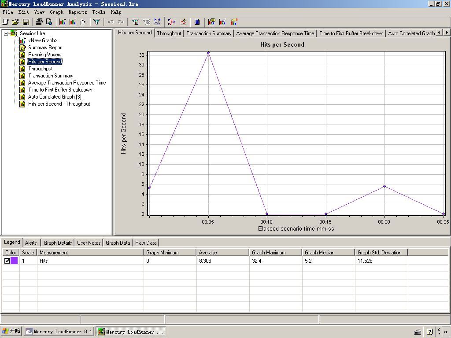Switch to Mercury LoadRunner 8.1 taskbar button
The height and width of the screenshot is (338, 451).
tap(59, 331)
